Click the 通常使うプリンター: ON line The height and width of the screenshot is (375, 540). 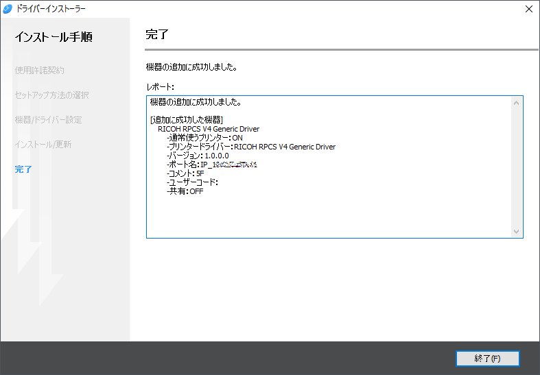pyautogui.click(x=204, y=138)
